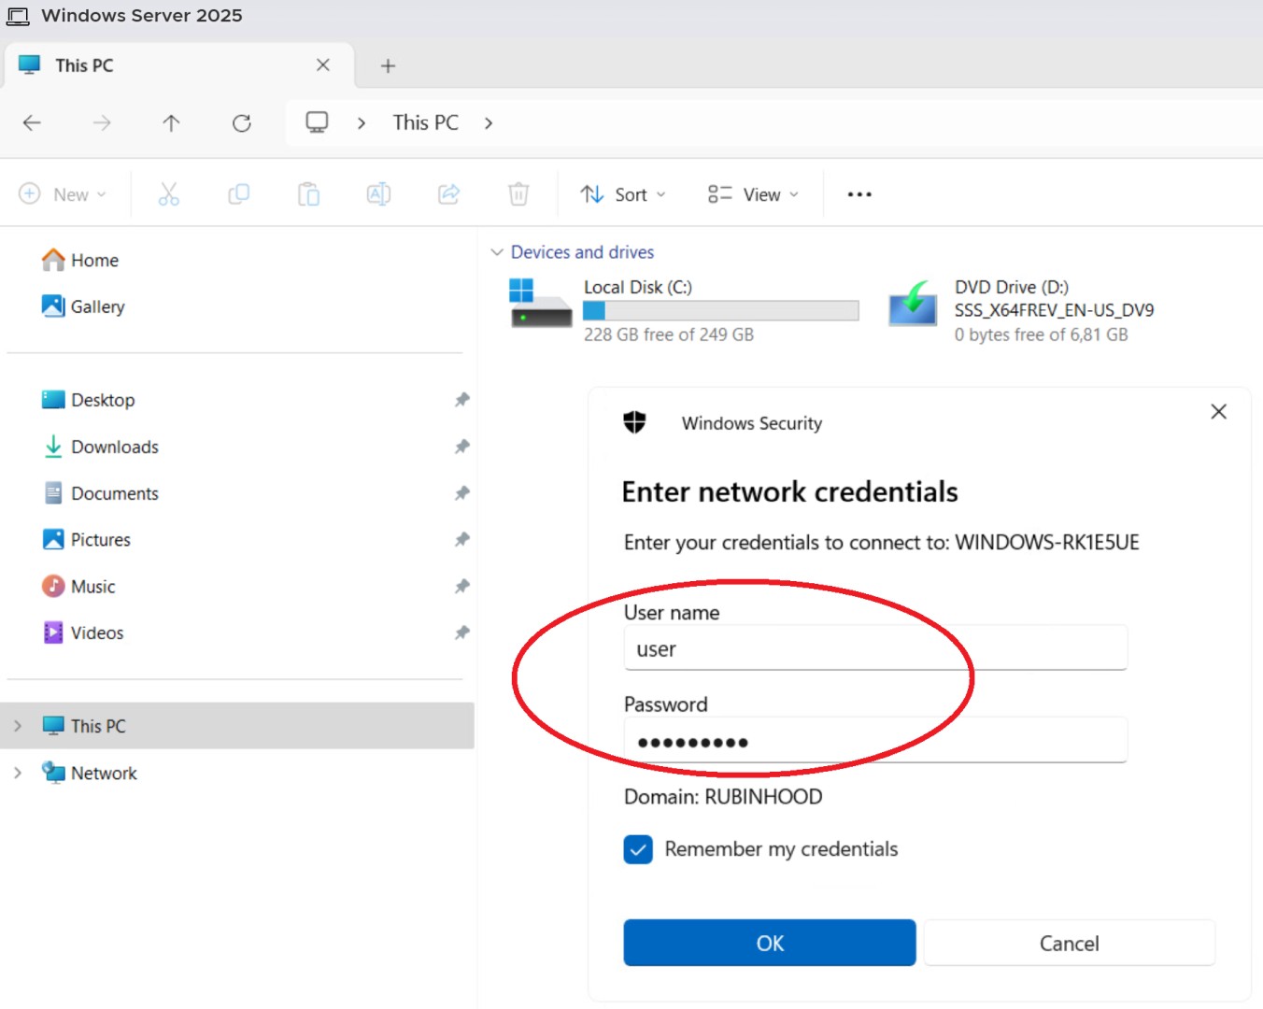This screenshot has height=1009, width=1263.
Task: Click the Cut scissors icon in toolbar
Action: click(x=168, y=194)
